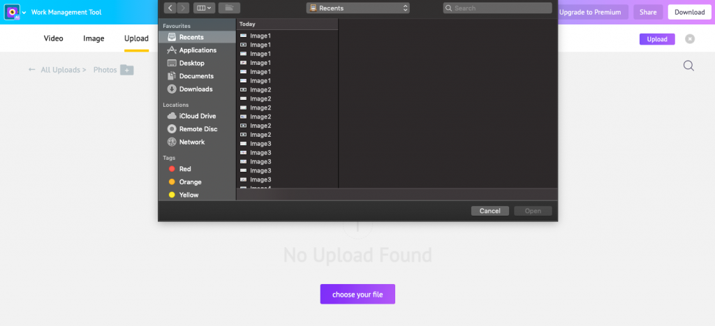This screenshot has height=326, width=715.
Task: Switch to the Video tab
Action: pos(53,38)
